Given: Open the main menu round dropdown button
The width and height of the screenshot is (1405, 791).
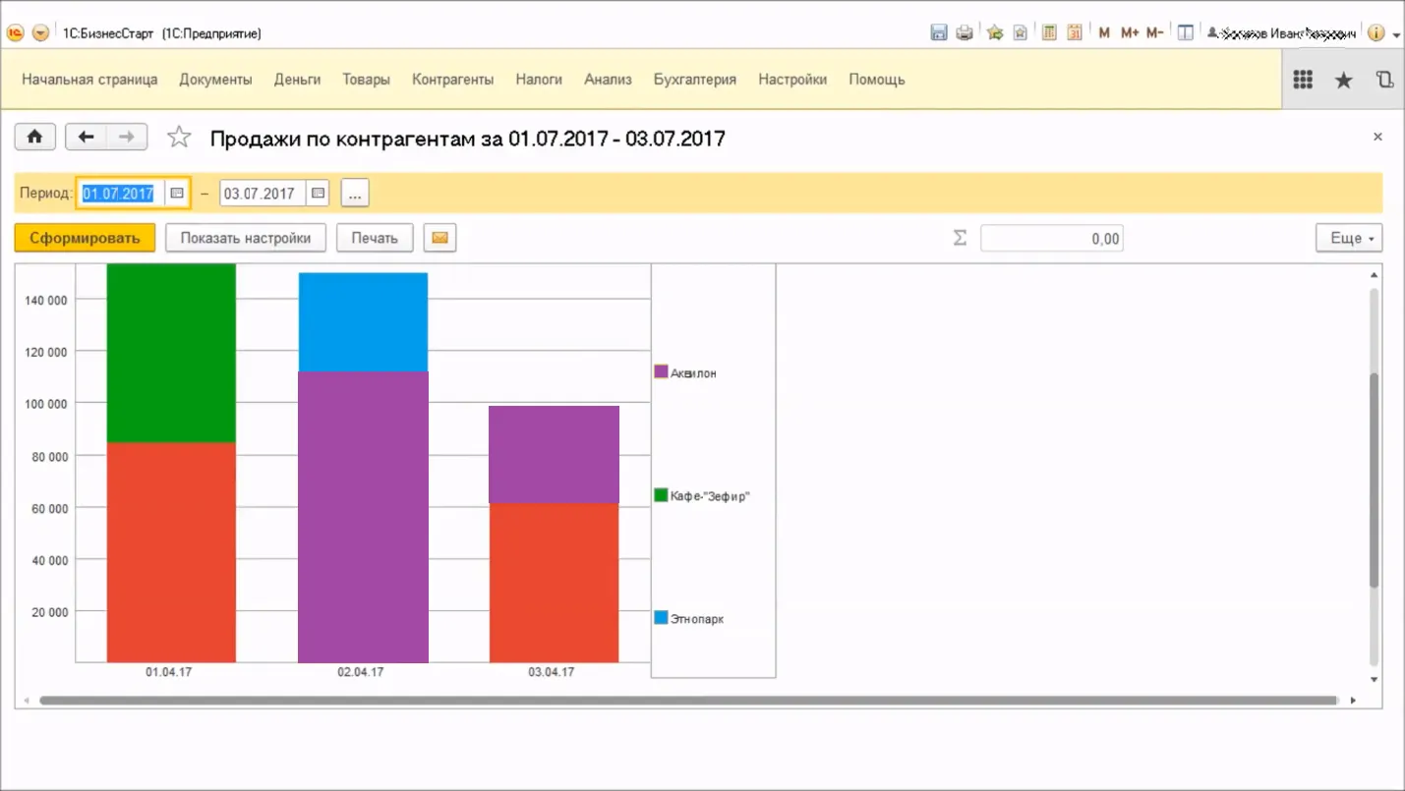Looking at the screenshot, I should [x=40, y=32].
